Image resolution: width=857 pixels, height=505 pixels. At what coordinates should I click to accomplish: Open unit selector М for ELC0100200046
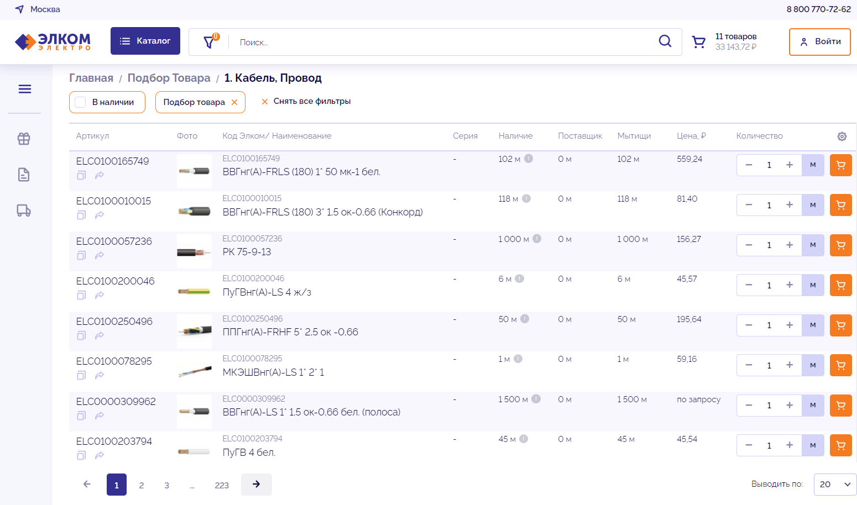[x=813, y=285]
